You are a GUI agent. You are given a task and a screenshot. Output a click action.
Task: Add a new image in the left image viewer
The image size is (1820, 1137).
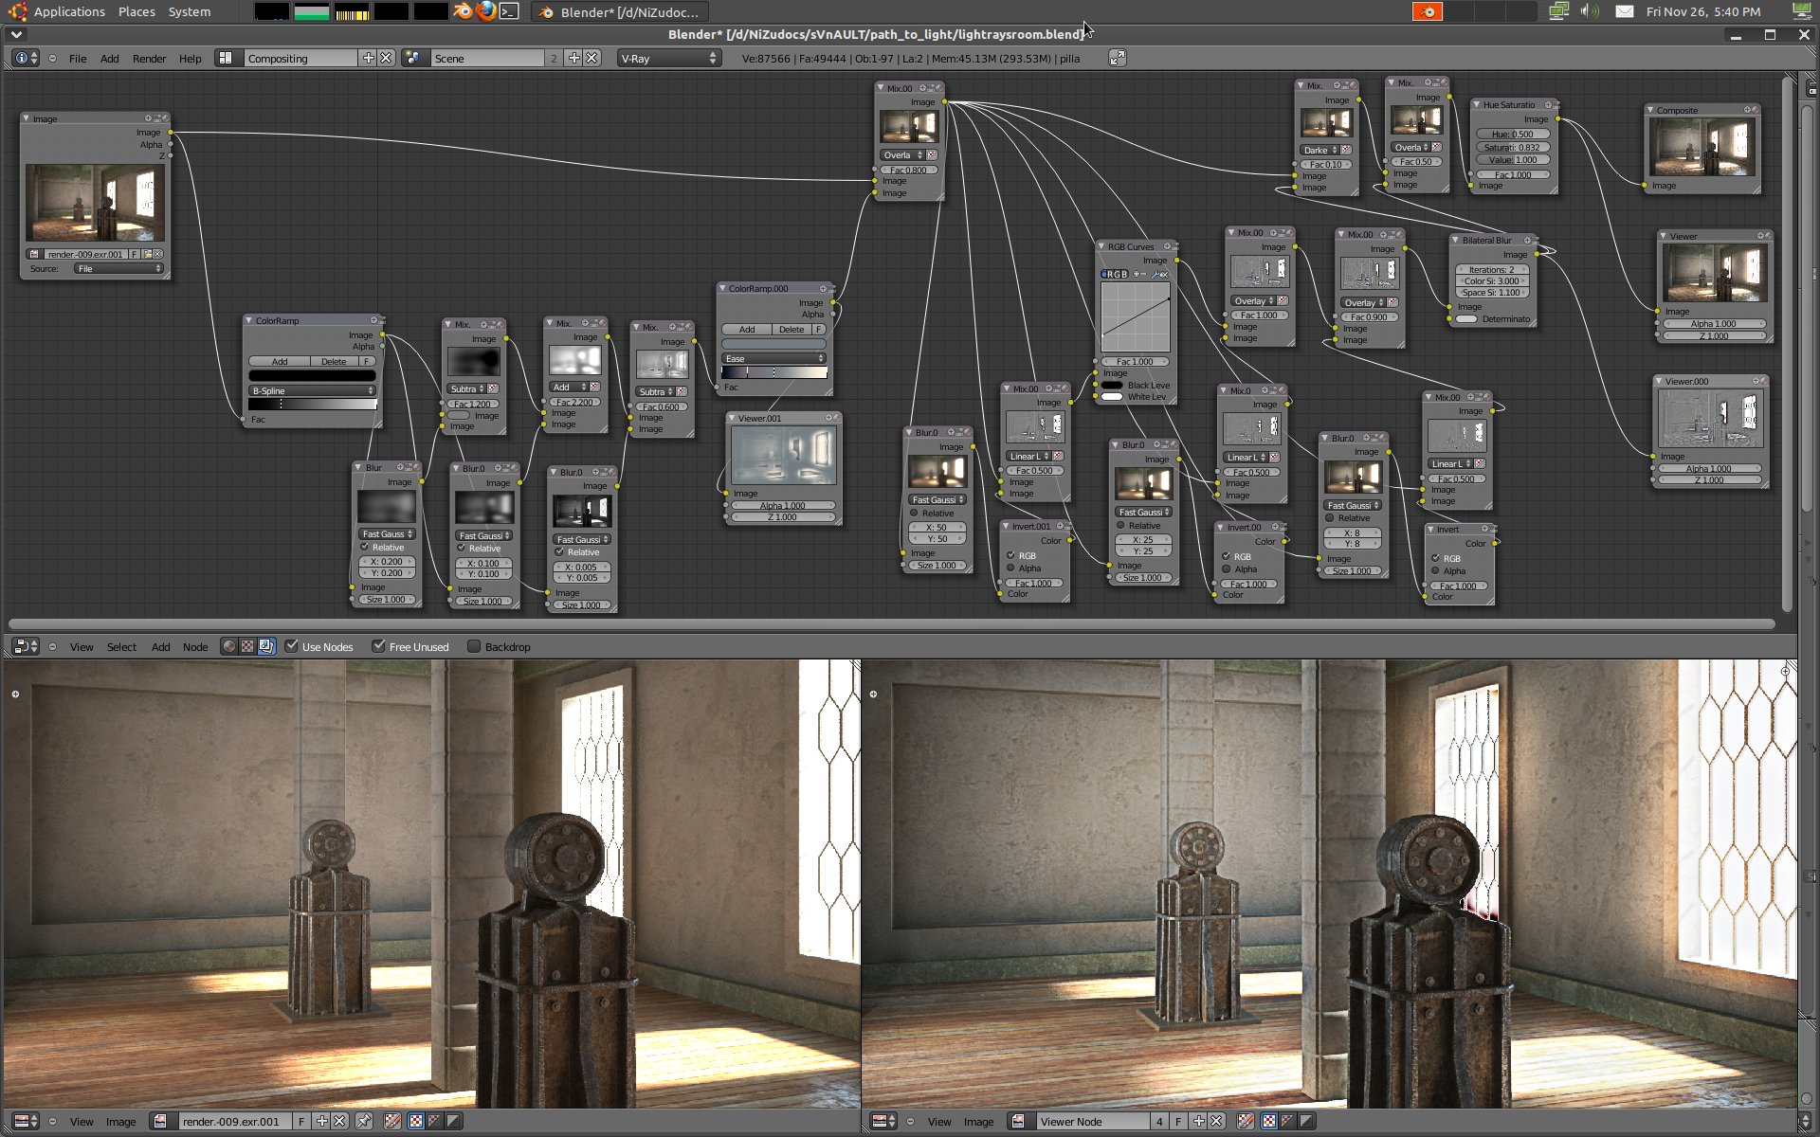click(x=322, y=1121)
